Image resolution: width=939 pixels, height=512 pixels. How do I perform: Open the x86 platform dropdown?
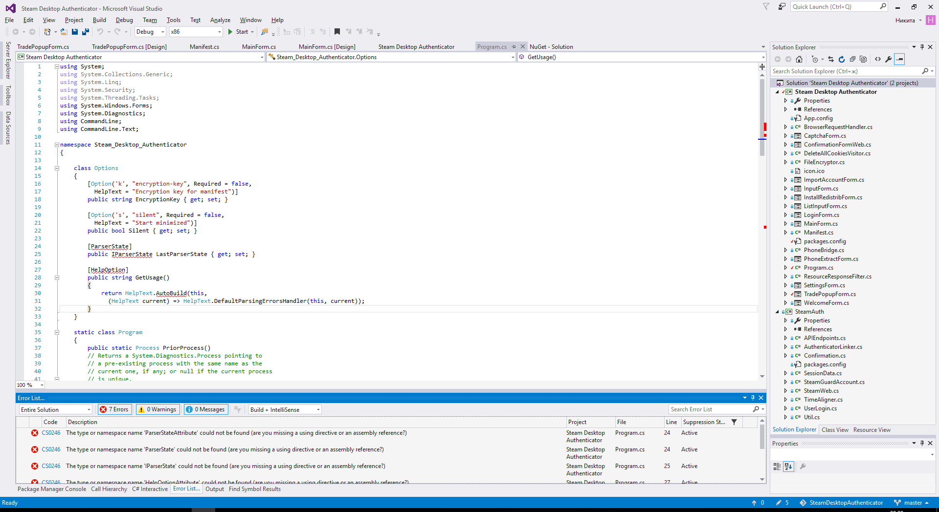coord(219,32)
